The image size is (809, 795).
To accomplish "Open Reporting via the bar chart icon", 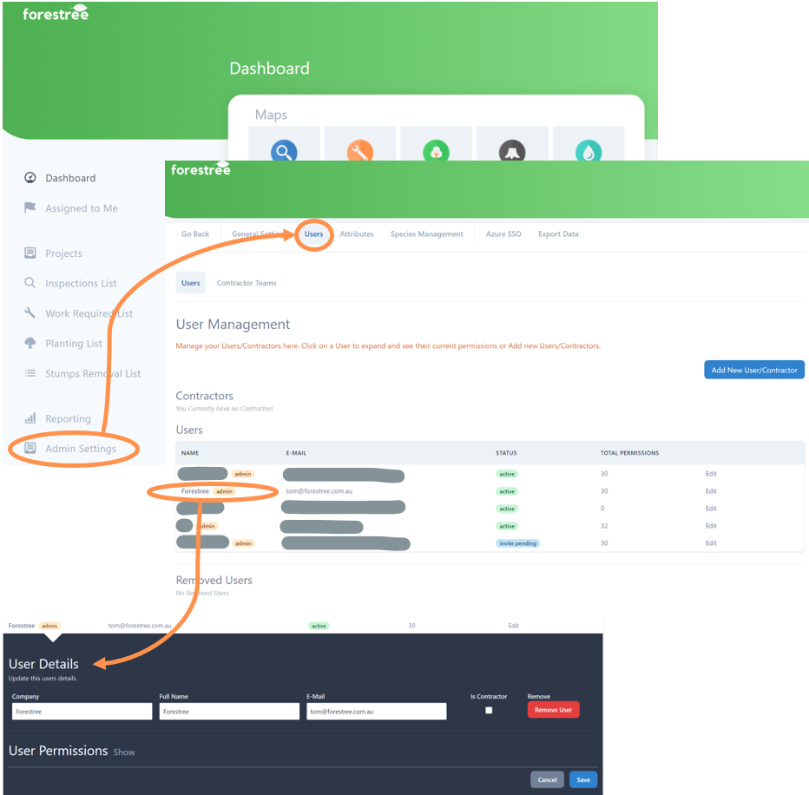I will pos(29,418).
